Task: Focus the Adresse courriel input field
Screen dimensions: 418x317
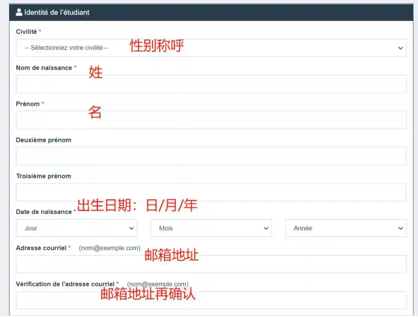Action: (x=211, y=264)
